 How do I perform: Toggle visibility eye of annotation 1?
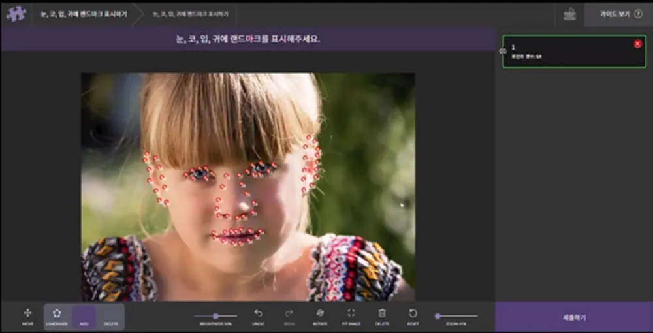503,51
